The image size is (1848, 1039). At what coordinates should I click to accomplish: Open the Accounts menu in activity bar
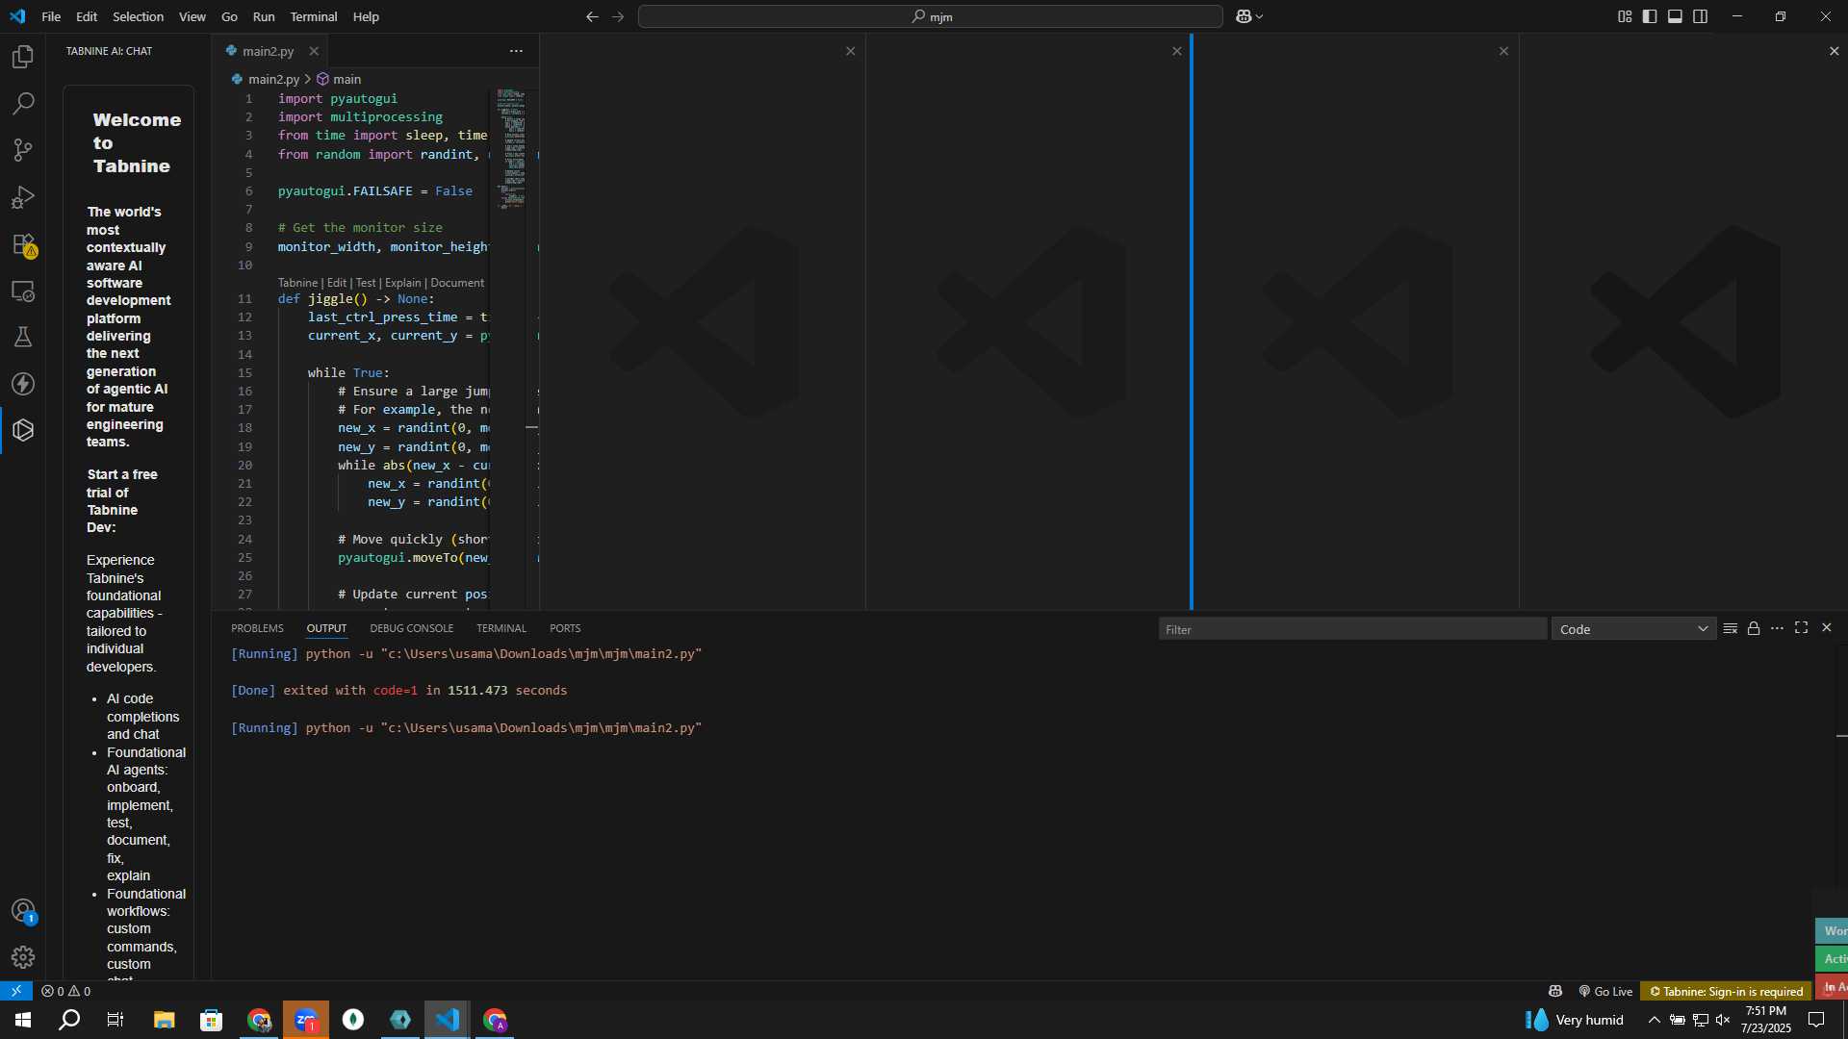23,910
